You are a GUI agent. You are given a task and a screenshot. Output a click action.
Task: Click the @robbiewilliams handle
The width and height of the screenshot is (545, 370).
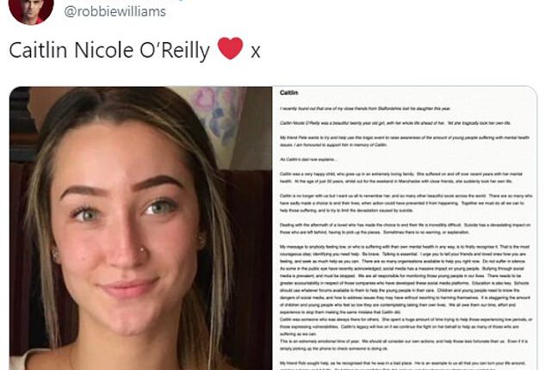(x=115, y=11)
